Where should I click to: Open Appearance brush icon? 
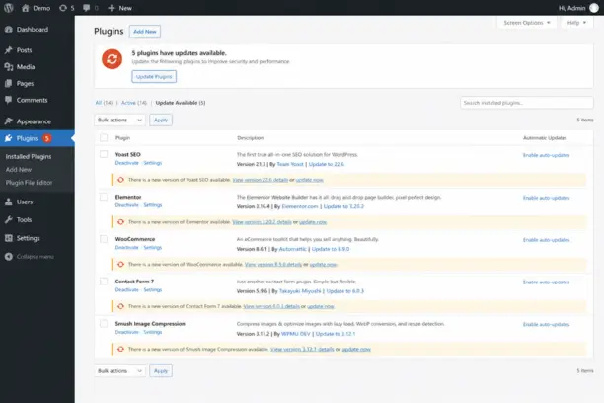pyautogui.click(x=9, y=121)
